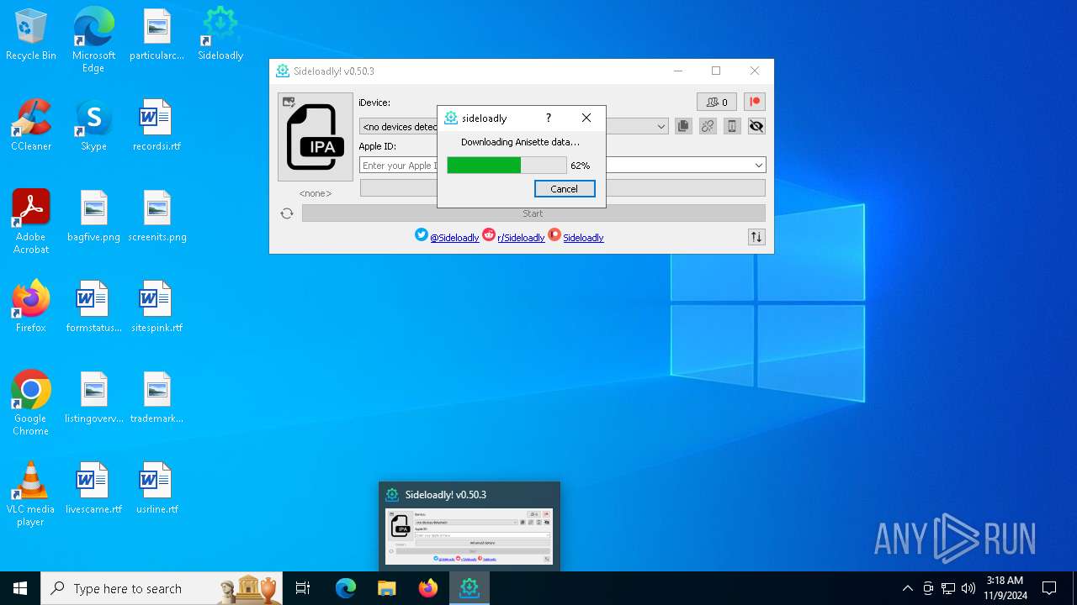Open the clock showing 3:18 AM
Viewport: 1077px width, 605px height.
point(1005,588)
